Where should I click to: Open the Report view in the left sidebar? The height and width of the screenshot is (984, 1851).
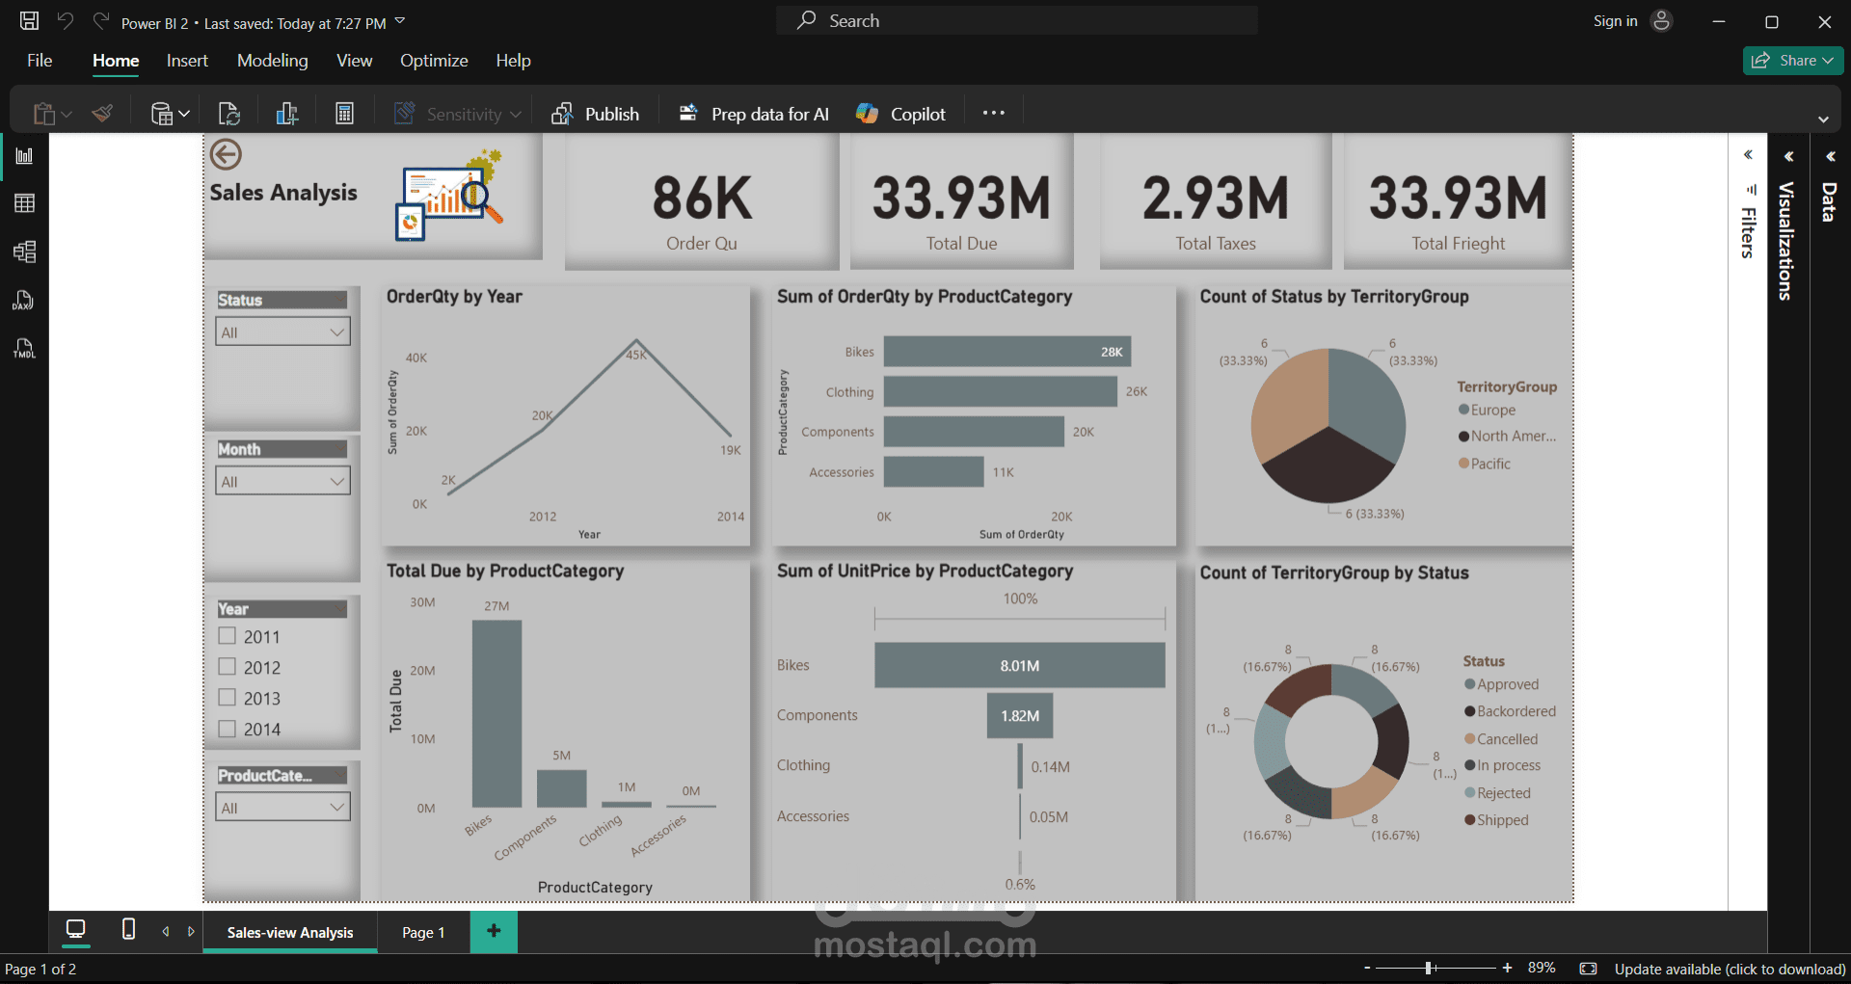pos(24,155)
